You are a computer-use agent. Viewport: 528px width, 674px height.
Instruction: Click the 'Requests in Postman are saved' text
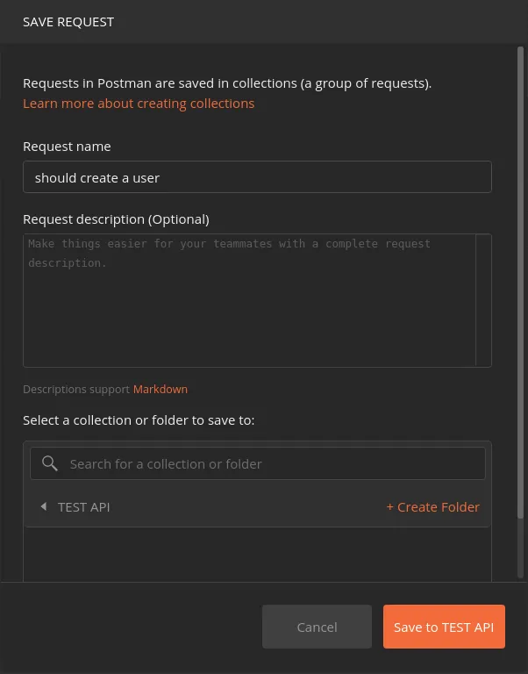tap(227, 83)
